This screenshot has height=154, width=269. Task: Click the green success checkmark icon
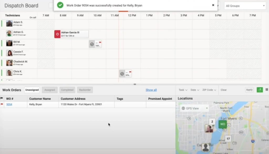tap(60, 5)
